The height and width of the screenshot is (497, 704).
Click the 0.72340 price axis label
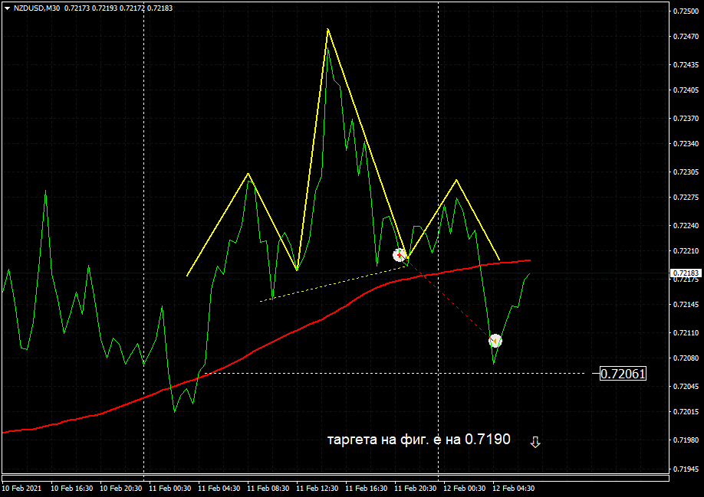(x=686, y=143)
